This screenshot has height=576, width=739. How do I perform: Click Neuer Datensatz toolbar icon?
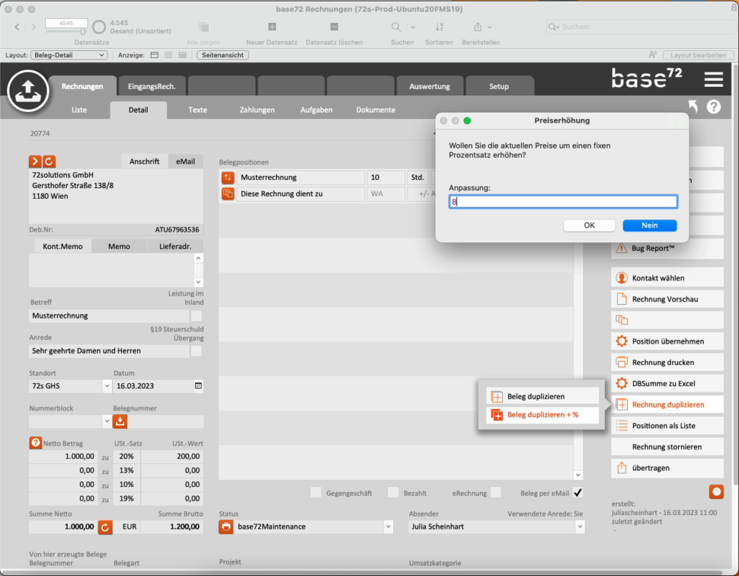272,27
